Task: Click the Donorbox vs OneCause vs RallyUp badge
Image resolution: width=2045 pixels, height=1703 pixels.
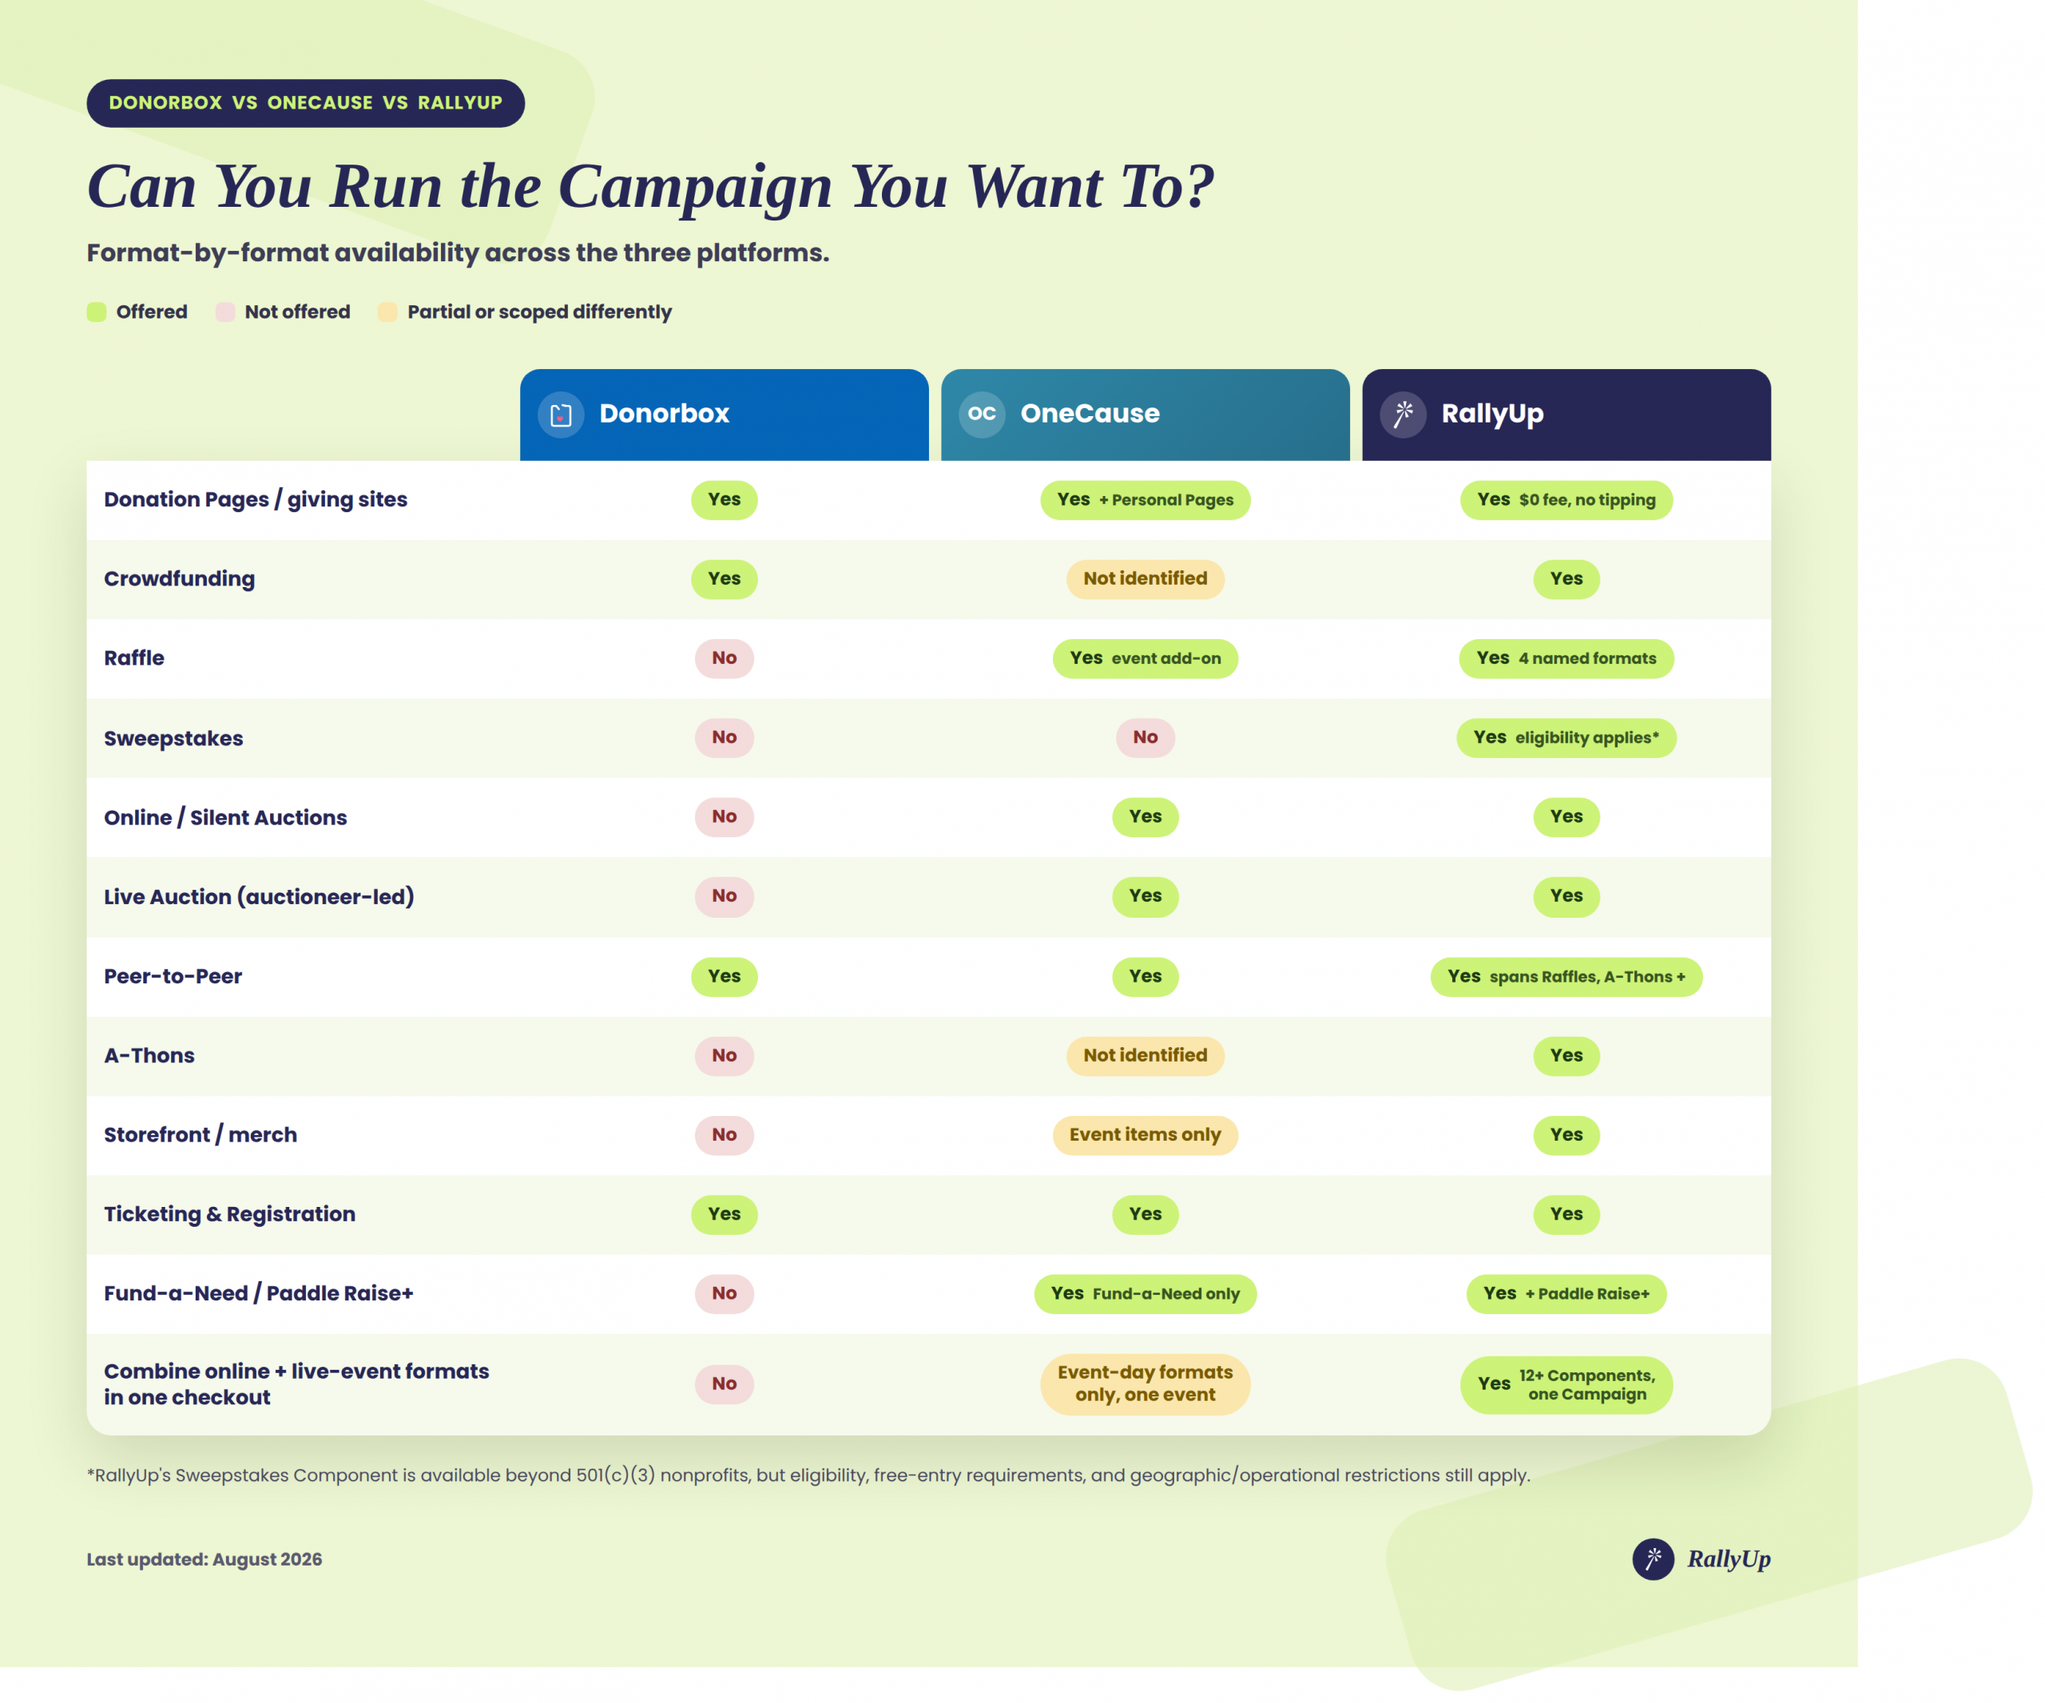Action: point(306,103)
